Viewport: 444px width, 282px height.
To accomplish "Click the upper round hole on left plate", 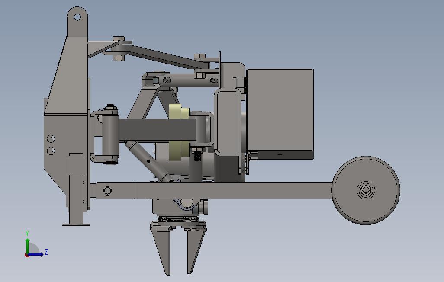I will click(51, 139).
